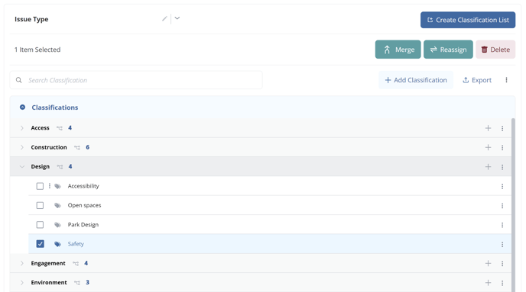
Task: Open options menu for Engagement row
Action: click(x=502, y=264)
